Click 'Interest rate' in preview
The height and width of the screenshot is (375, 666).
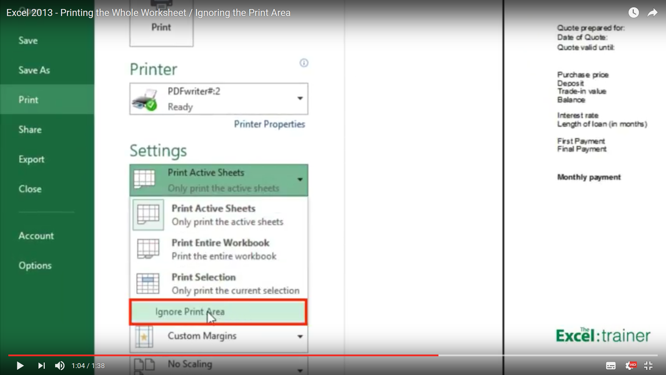pos(578,115)
